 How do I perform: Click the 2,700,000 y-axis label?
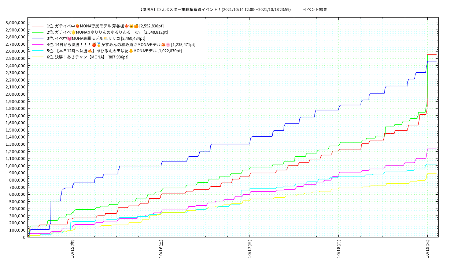pos(16,44)
